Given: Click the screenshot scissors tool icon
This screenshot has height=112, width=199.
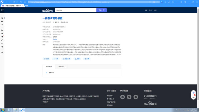Looking at the screenshot, I should [x=169, y=2].
